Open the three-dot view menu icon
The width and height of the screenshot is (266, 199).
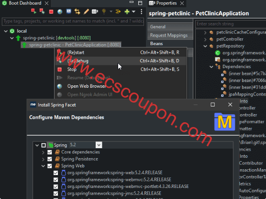click(x=142, y=12)
